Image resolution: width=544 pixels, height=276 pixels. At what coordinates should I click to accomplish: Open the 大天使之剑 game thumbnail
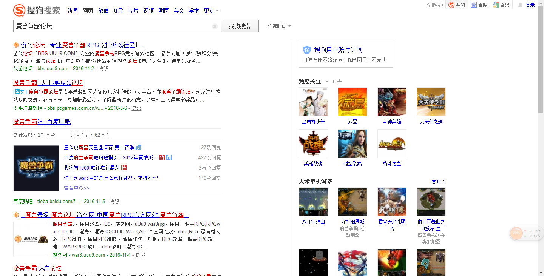431,102
